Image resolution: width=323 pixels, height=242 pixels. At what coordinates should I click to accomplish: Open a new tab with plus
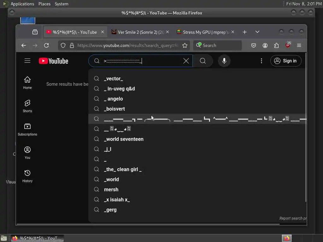(x=244, y=32)
